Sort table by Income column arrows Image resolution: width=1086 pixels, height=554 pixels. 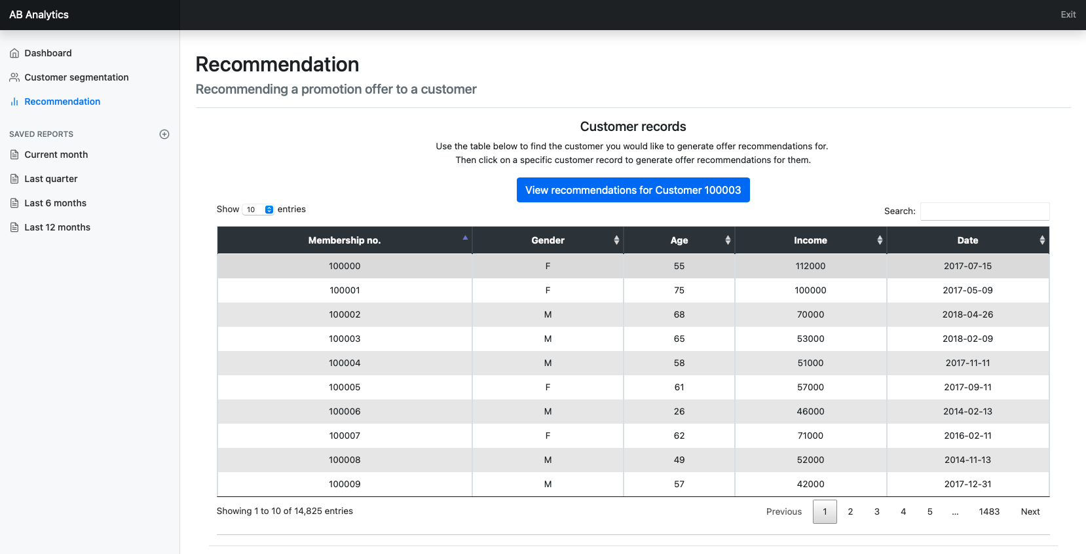[880, 240]
